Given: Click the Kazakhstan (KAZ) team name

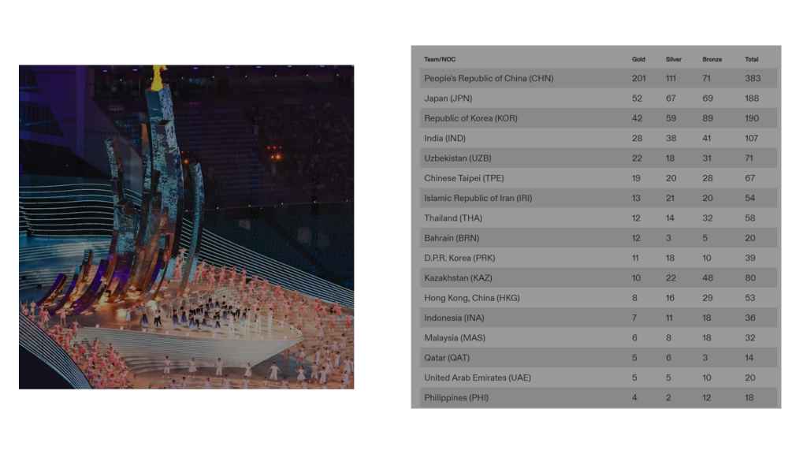Looking at the screenshot, I should pyautogui.click(x=458, y=278).
